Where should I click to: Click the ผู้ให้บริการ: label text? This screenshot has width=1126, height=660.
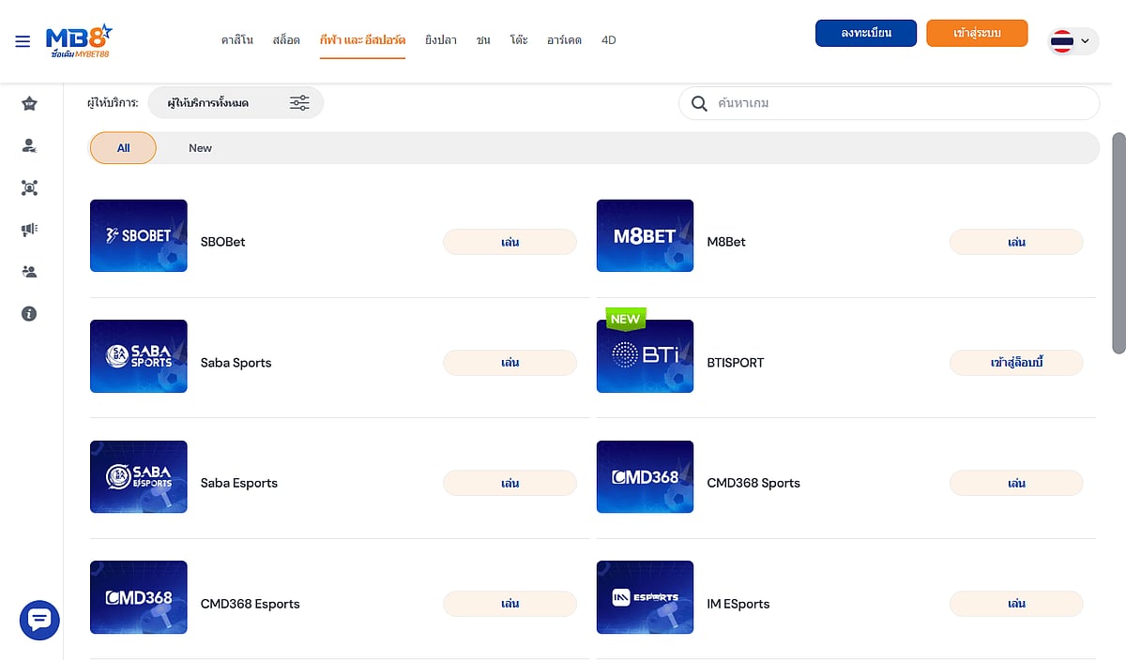pos(113,103)
